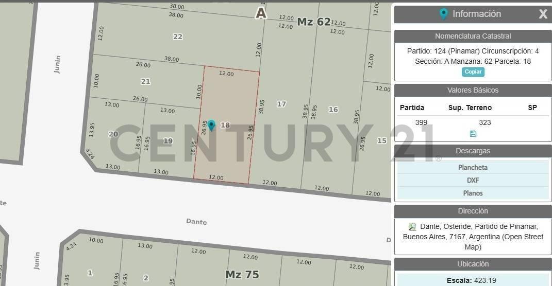The width and height of the screenshot is (552, 286).
Task: Select the Descargas section header
Action: [x=473, y=151]
